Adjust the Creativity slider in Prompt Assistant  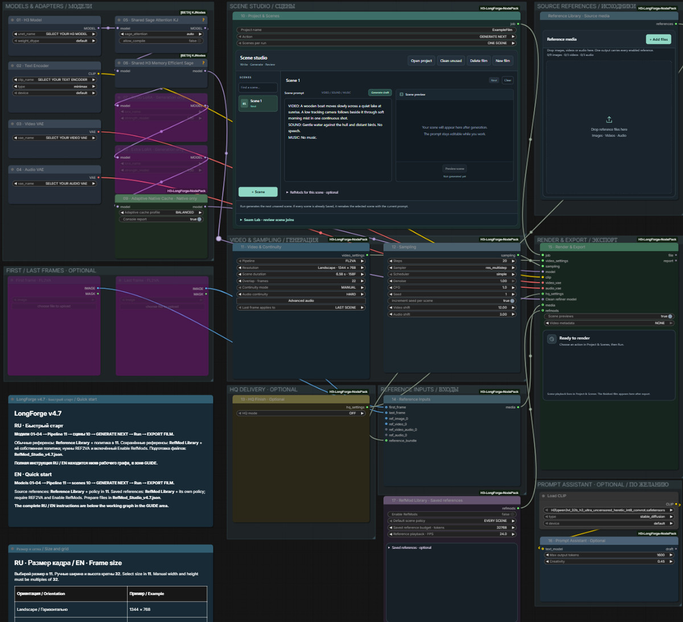(609, 561)
